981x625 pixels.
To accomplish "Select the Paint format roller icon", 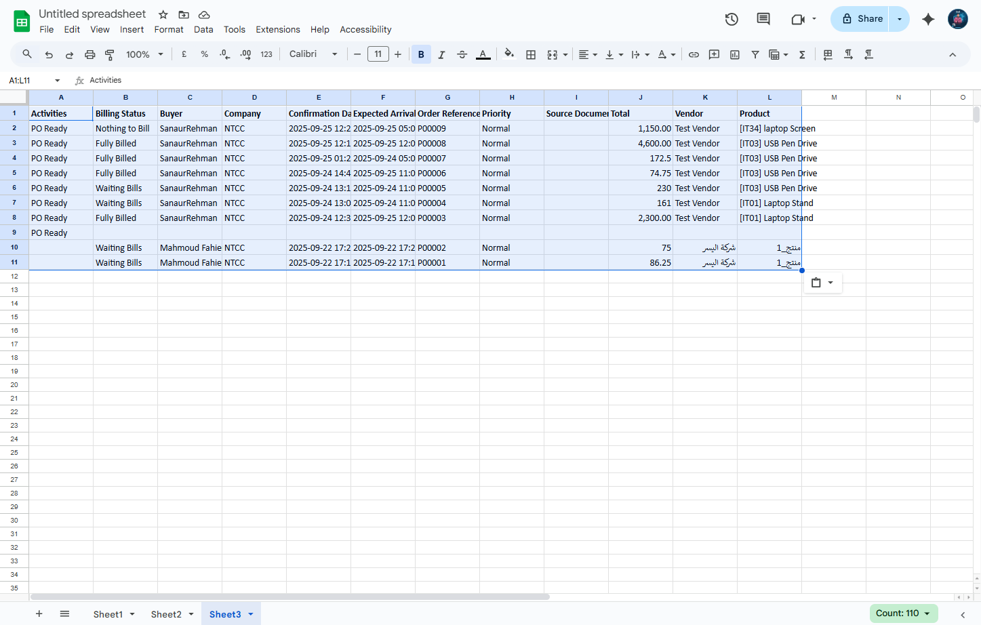I will tap(110, 55).
